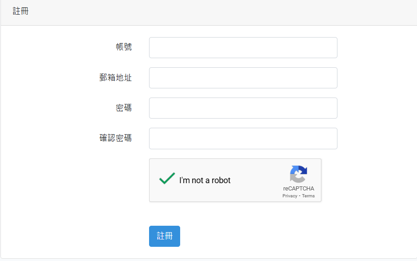Screen dimensions: 417x261
Task: Click the 帳號 field label
Action: (123, 47)
